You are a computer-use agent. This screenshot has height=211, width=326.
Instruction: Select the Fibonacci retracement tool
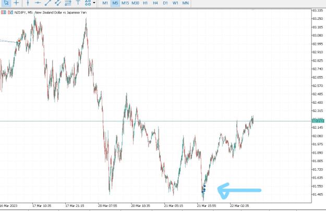(x=68, y=3)
